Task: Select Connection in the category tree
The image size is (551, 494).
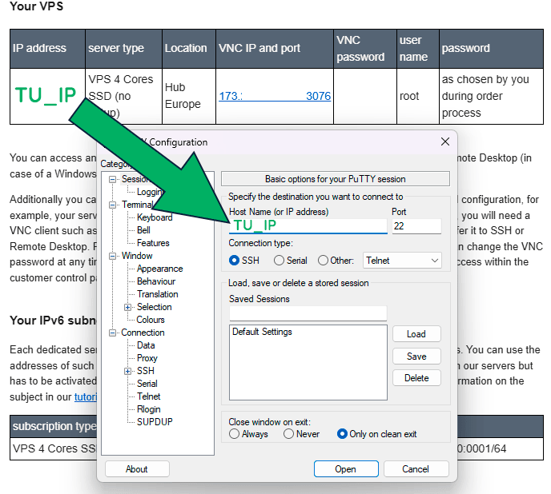Action: click(x=143, y=333)
